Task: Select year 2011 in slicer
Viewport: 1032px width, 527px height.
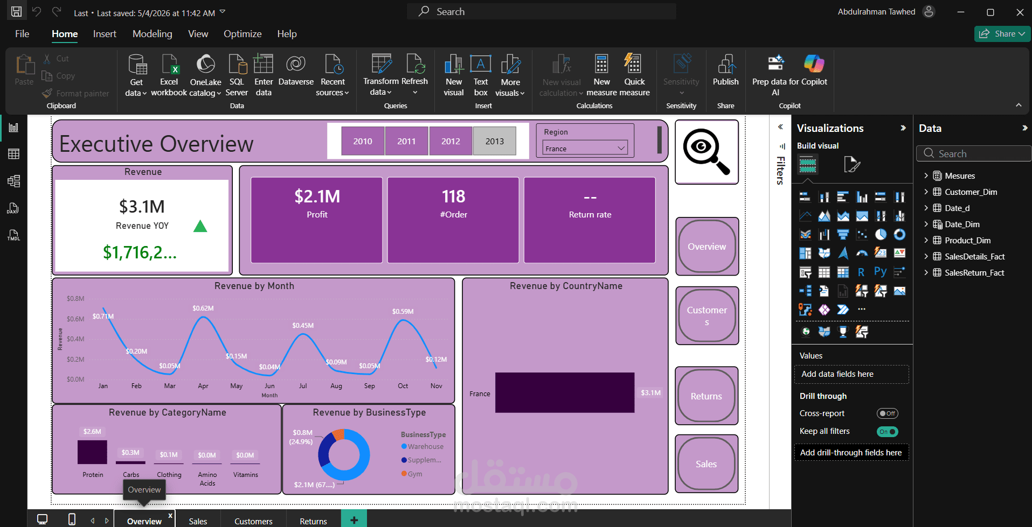Action: click(x=407, y=141)
